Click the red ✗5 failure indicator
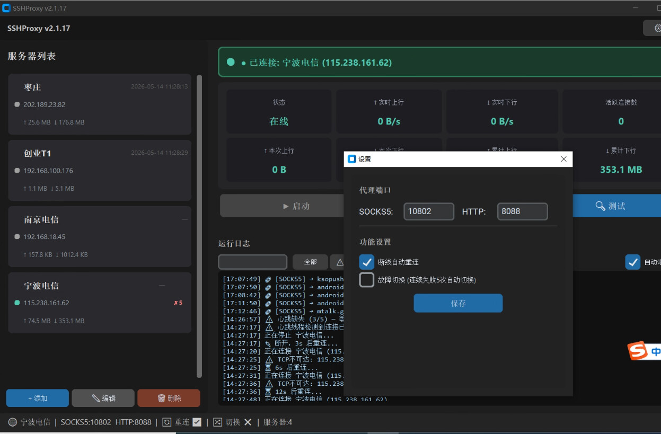Viewport: 661px width, 434px height. [x=178, y=303]
